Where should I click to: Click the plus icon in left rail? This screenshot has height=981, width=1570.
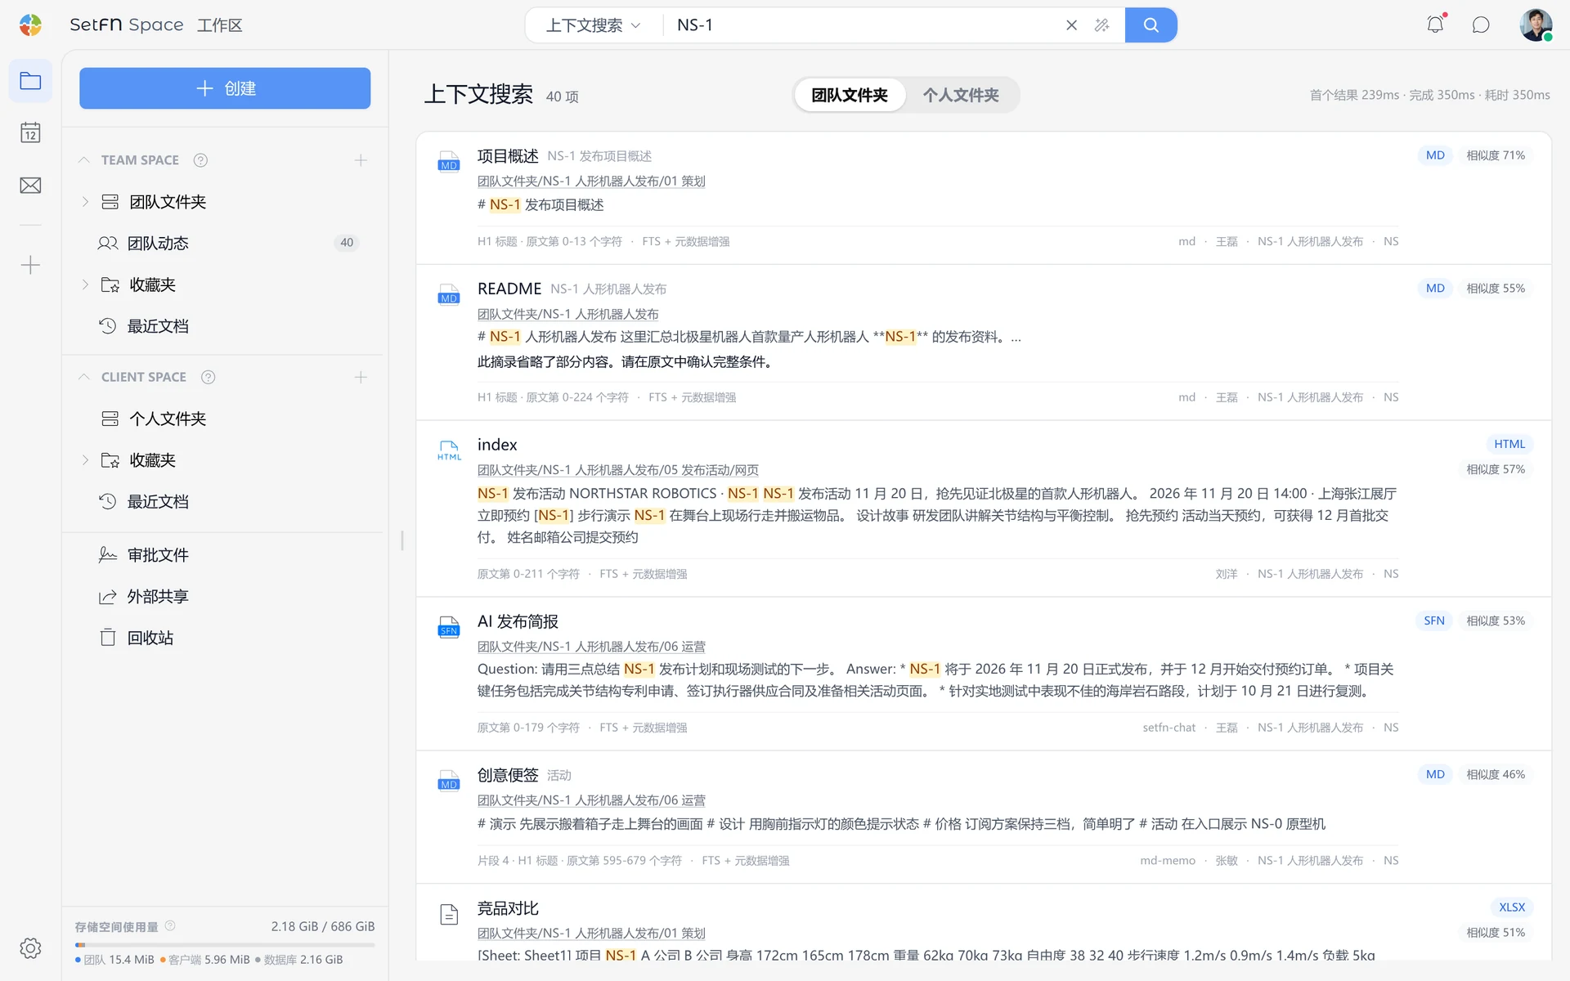(x=30, y=265)
